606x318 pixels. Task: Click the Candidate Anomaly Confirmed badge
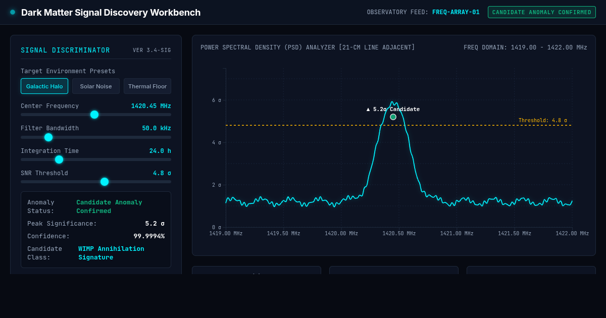point(542,12)
